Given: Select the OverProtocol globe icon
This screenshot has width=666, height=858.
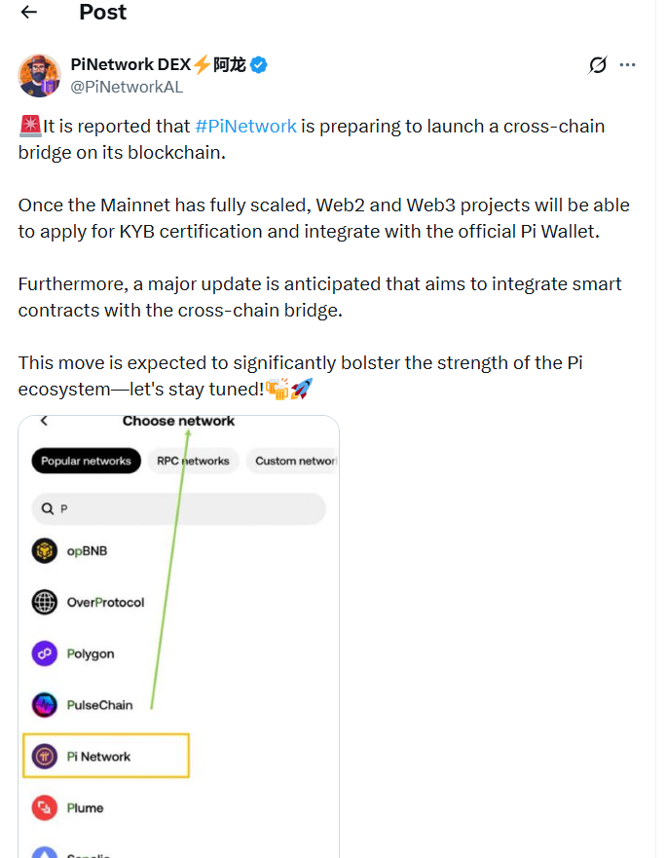Looking at the screenshot, I should (43, 602).
